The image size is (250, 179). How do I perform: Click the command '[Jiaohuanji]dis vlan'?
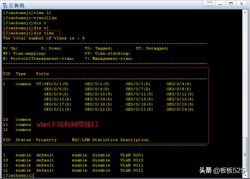28,33
